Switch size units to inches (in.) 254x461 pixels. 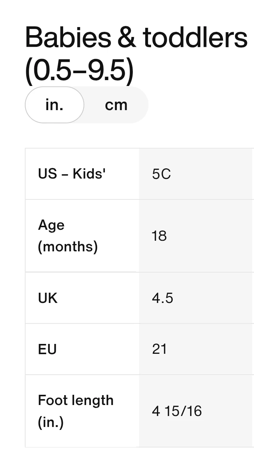[54, 105]
